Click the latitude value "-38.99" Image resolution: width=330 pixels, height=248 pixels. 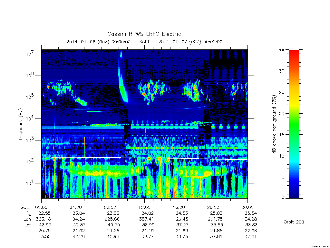coord(147,225)
